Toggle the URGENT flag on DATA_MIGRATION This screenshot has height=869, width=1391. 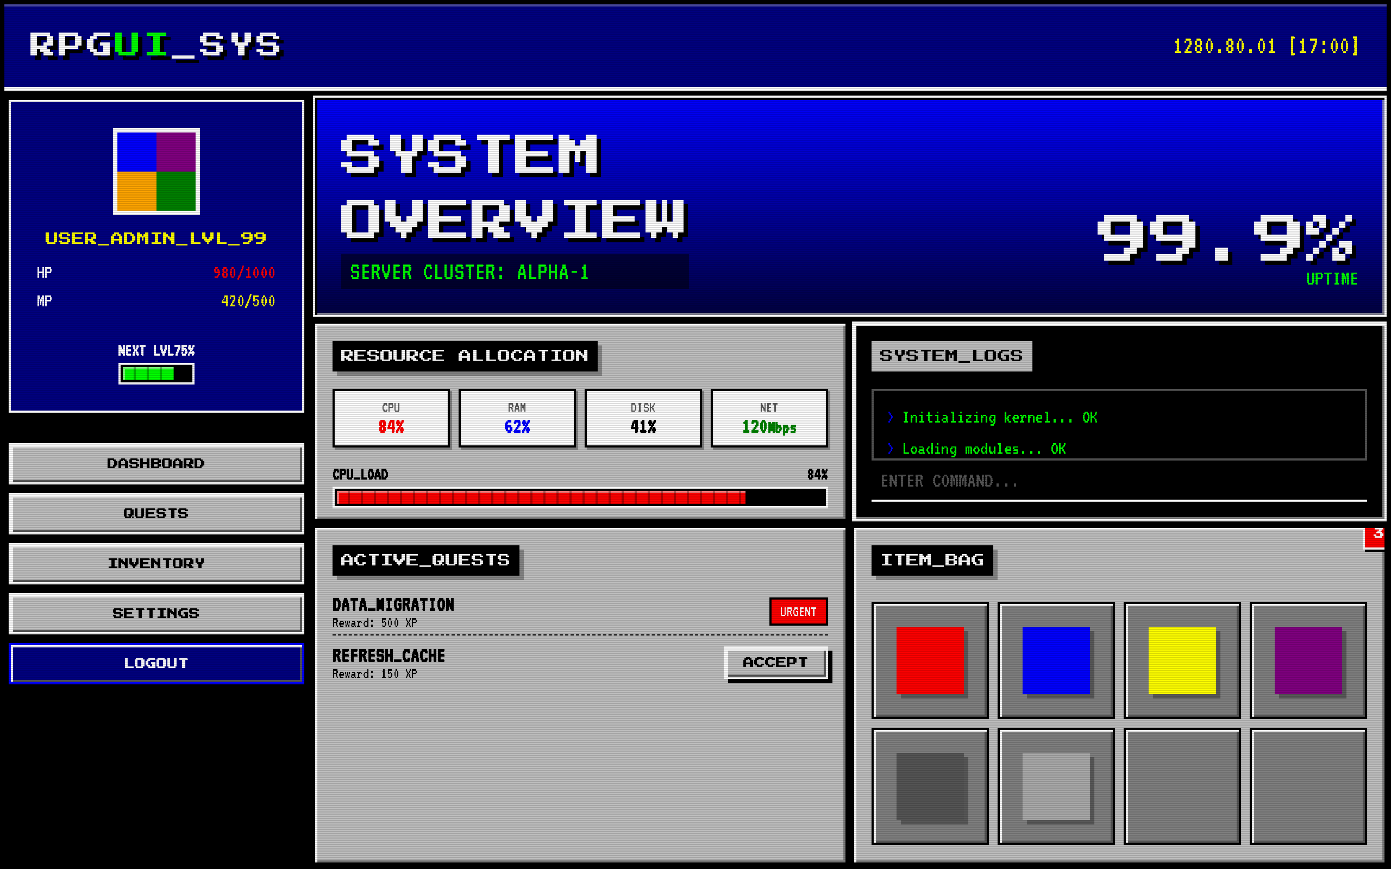click(x=798, y=612)
